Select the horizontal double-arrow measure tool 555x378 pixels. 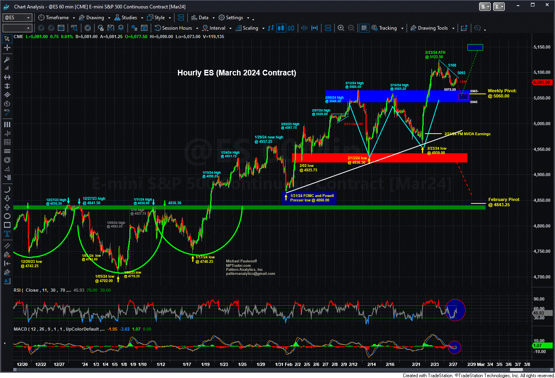click(7, 77)
